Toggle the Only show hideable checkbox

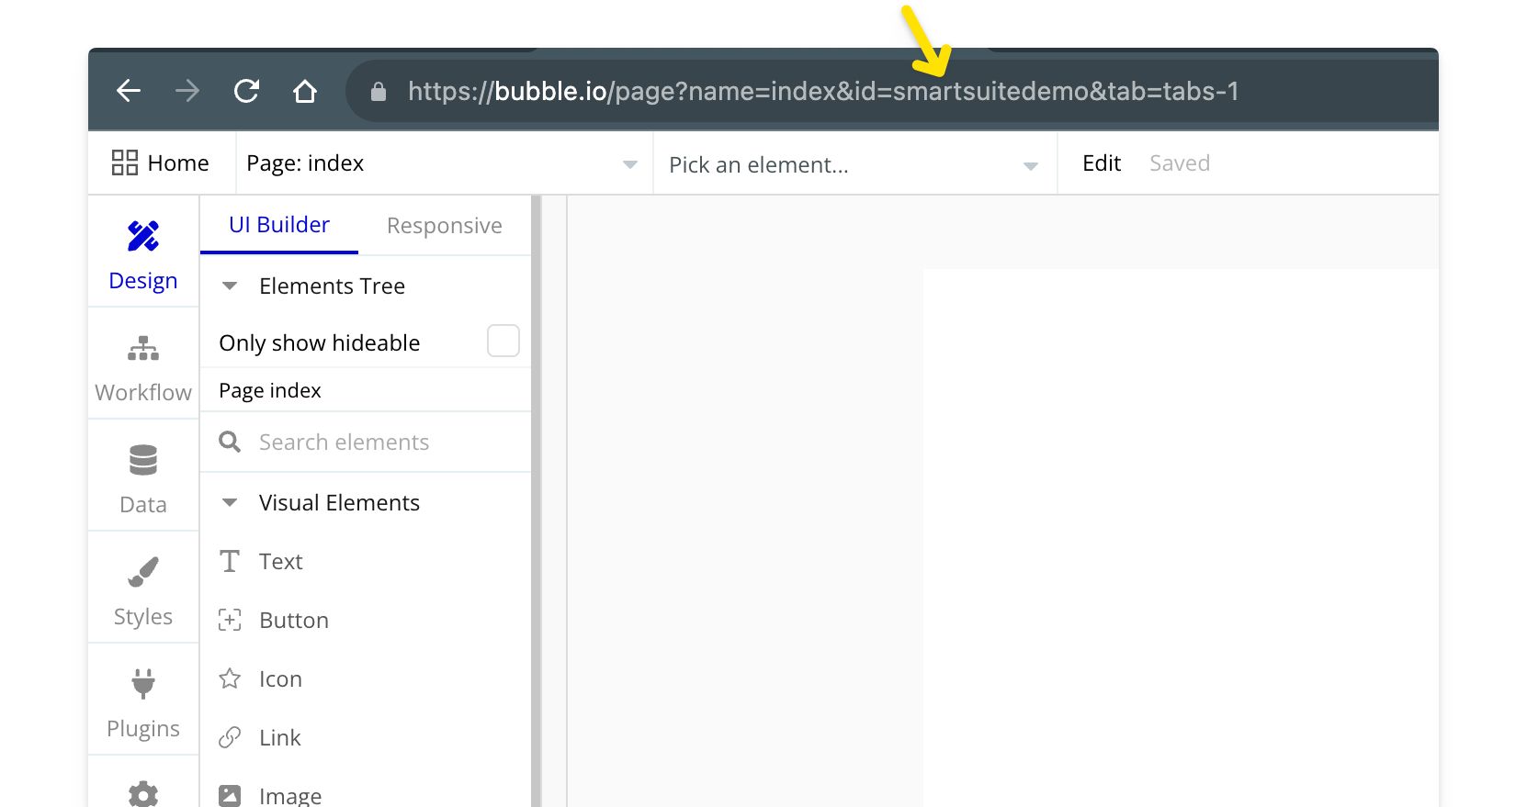(503, 341)
